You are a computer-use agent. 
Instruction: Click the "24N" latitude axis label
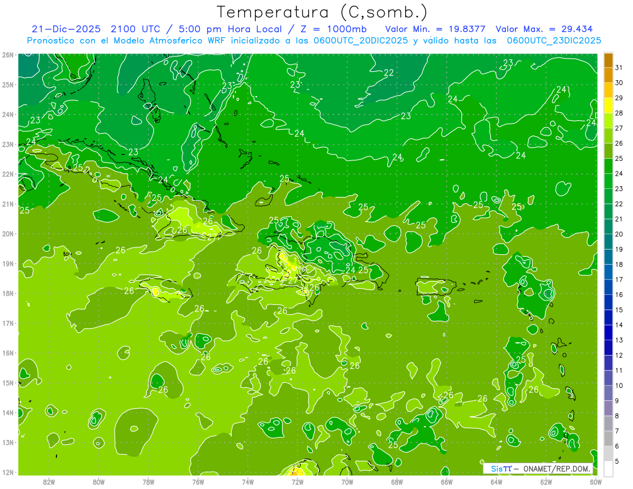[x=8, y=114]
